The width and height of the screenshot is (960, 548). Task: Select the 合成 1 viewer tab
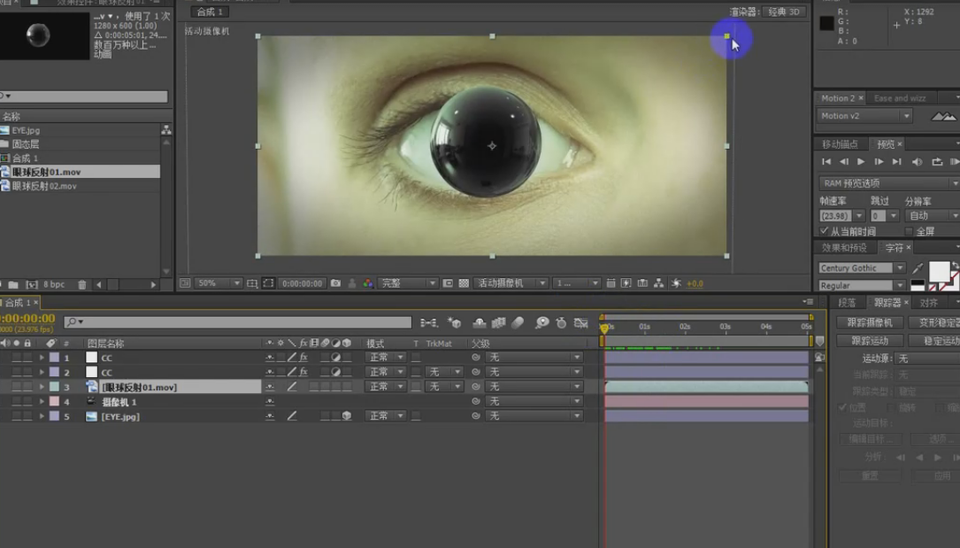(x=210, y=12)
